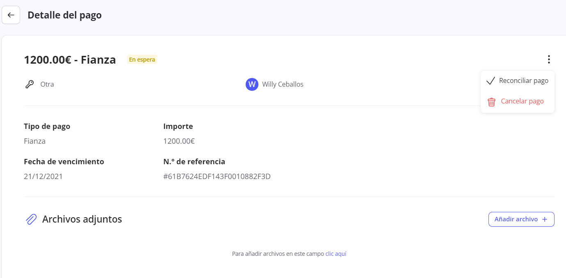566x278 pixels.
Task: Choose Cancelar pago in the menu
Action: (522, 101)
